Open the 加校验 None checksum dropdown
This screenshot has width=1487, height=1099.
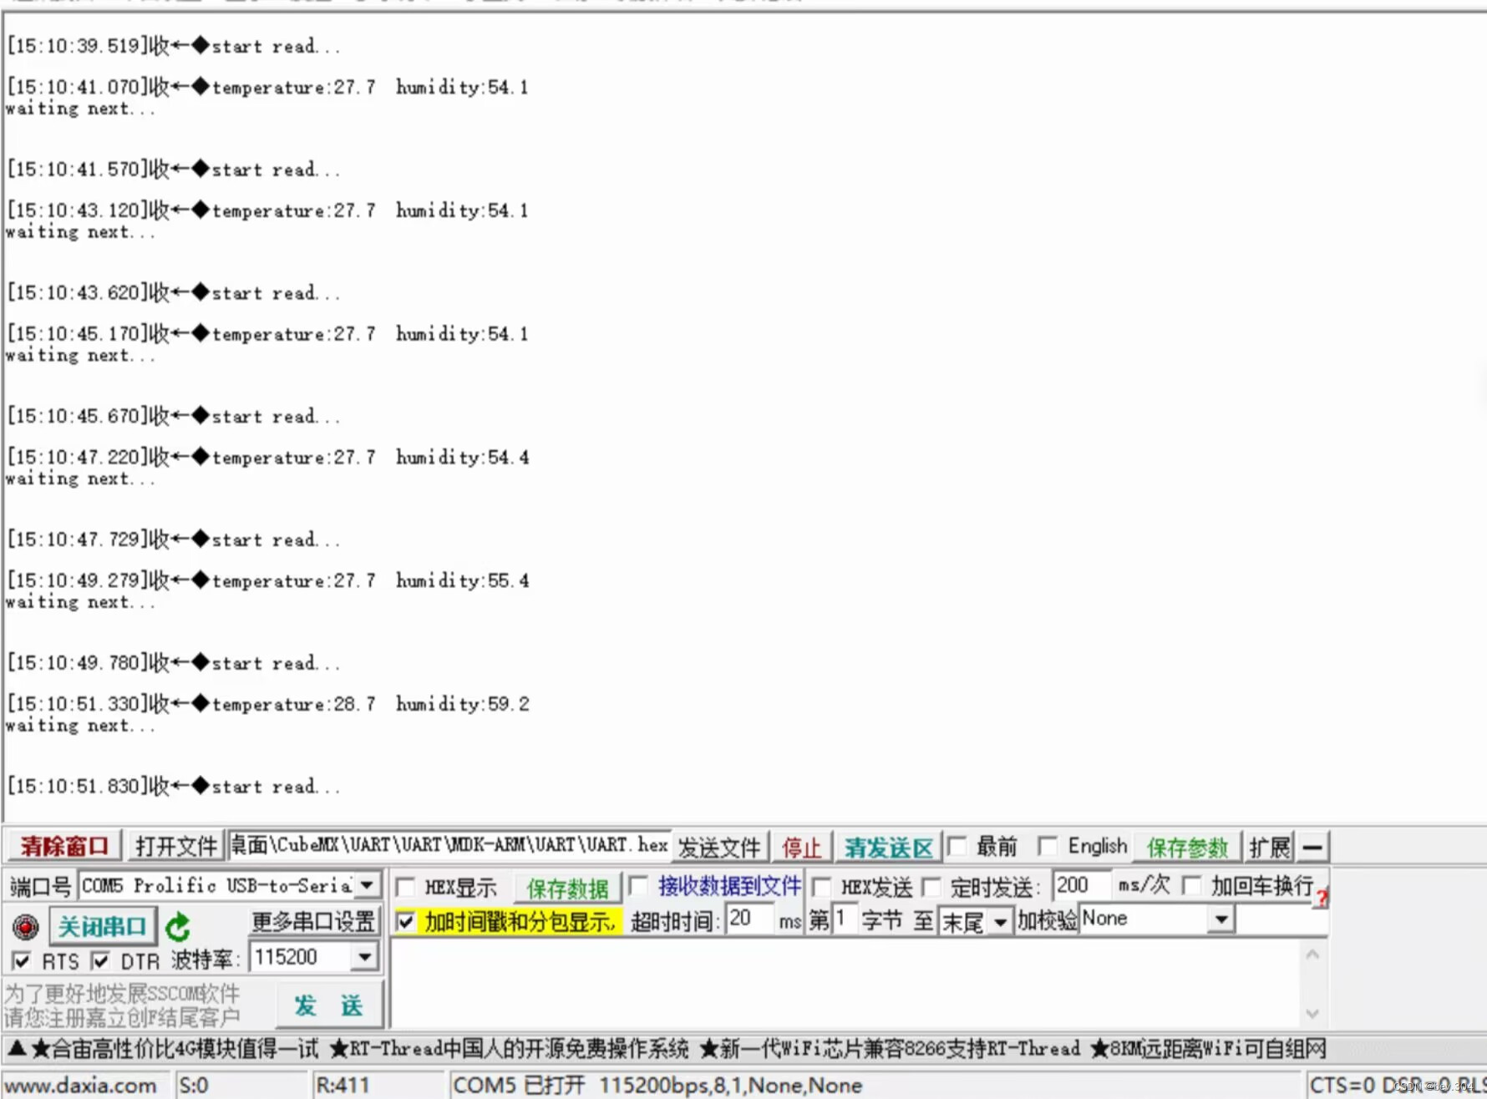pos(1221,920)
